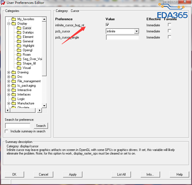
Task: Expand the Interactive category
Action: 9,90
